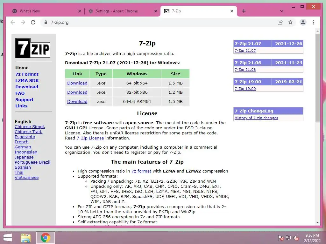The height and width of the screenshot is (244, 326).
Task: Switch language to Japanese
Action: click(x=24, y=157)
